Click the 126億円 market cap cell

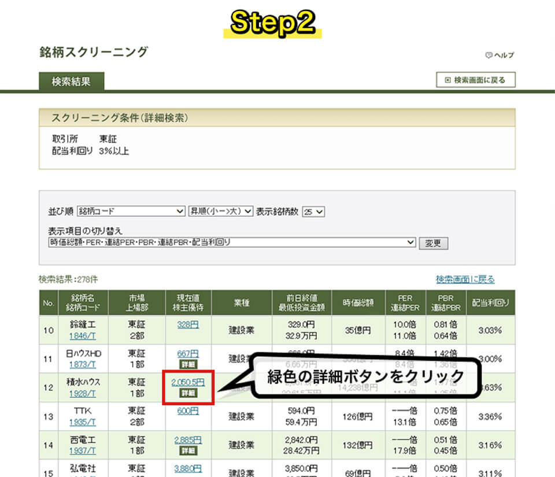(358, 416)
